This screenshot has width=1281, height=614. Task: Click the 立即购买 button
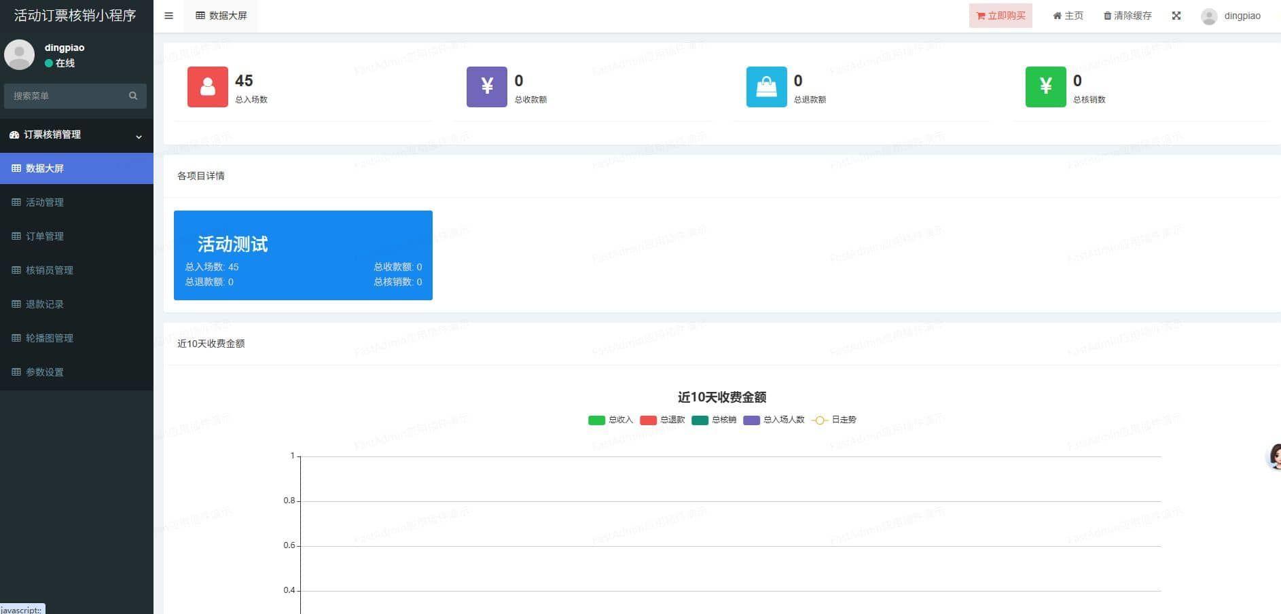(x=1000, y=16)
